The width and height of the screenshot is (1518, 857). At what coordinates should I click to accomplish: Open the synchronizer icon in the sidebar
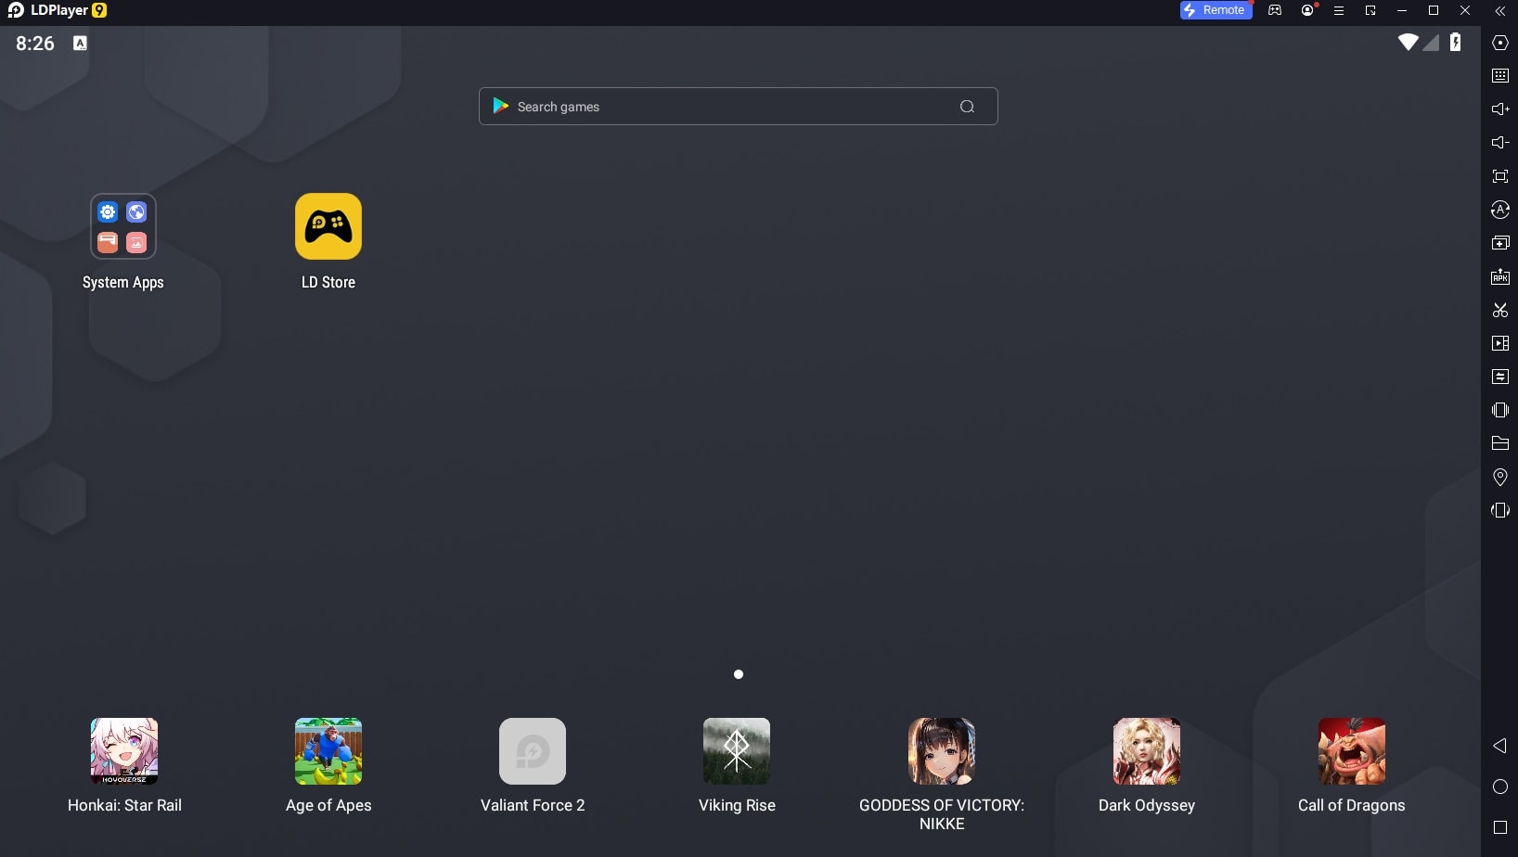tap(1499, 377)
